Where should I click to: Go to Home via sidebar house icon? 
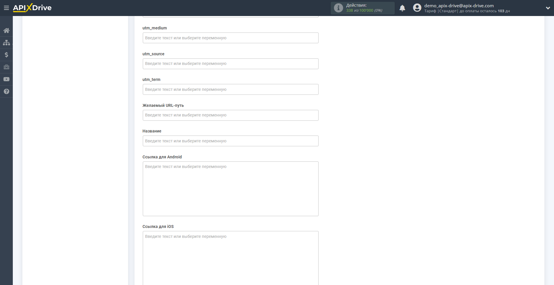point(6,31)
